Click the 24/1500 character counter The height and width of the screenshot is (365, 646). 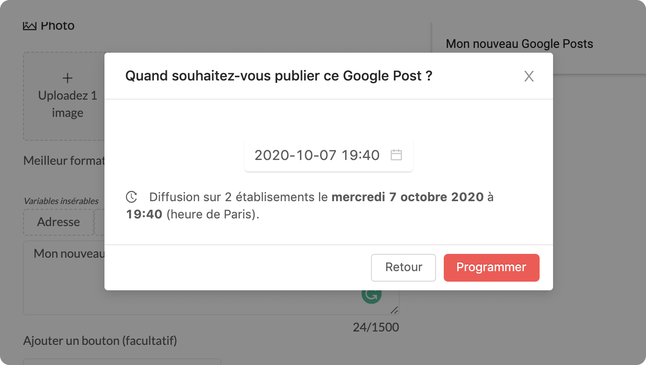click(x=376, y=328)
